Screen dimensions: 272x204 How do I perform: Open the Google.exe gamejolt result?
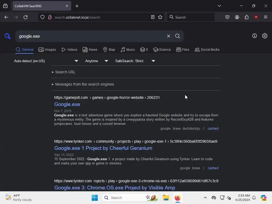point(67,104)
